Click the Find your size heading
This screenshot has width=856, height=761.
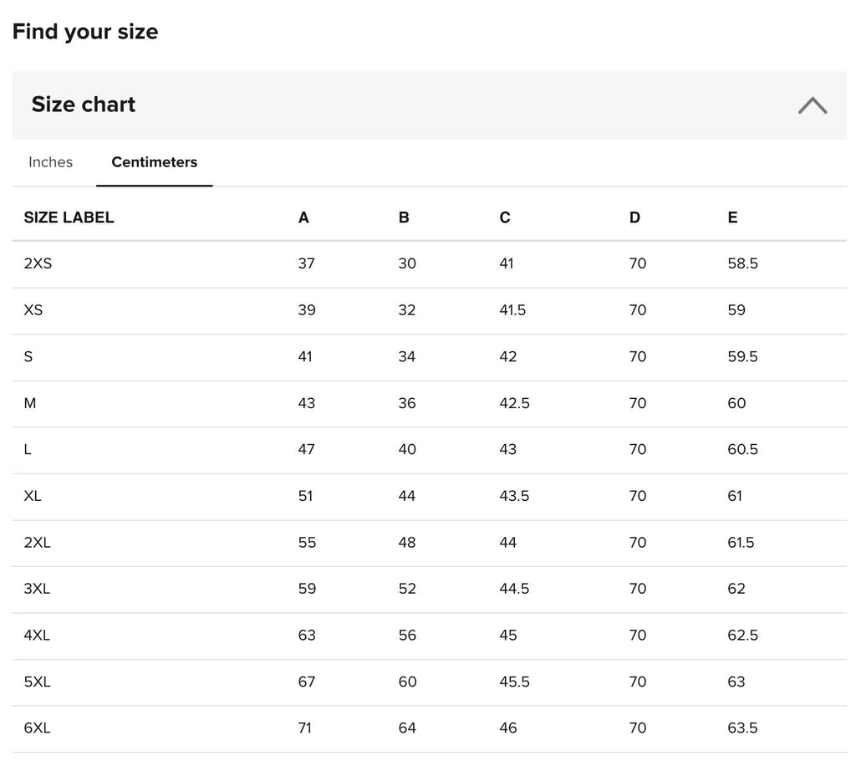coord(85,32)
